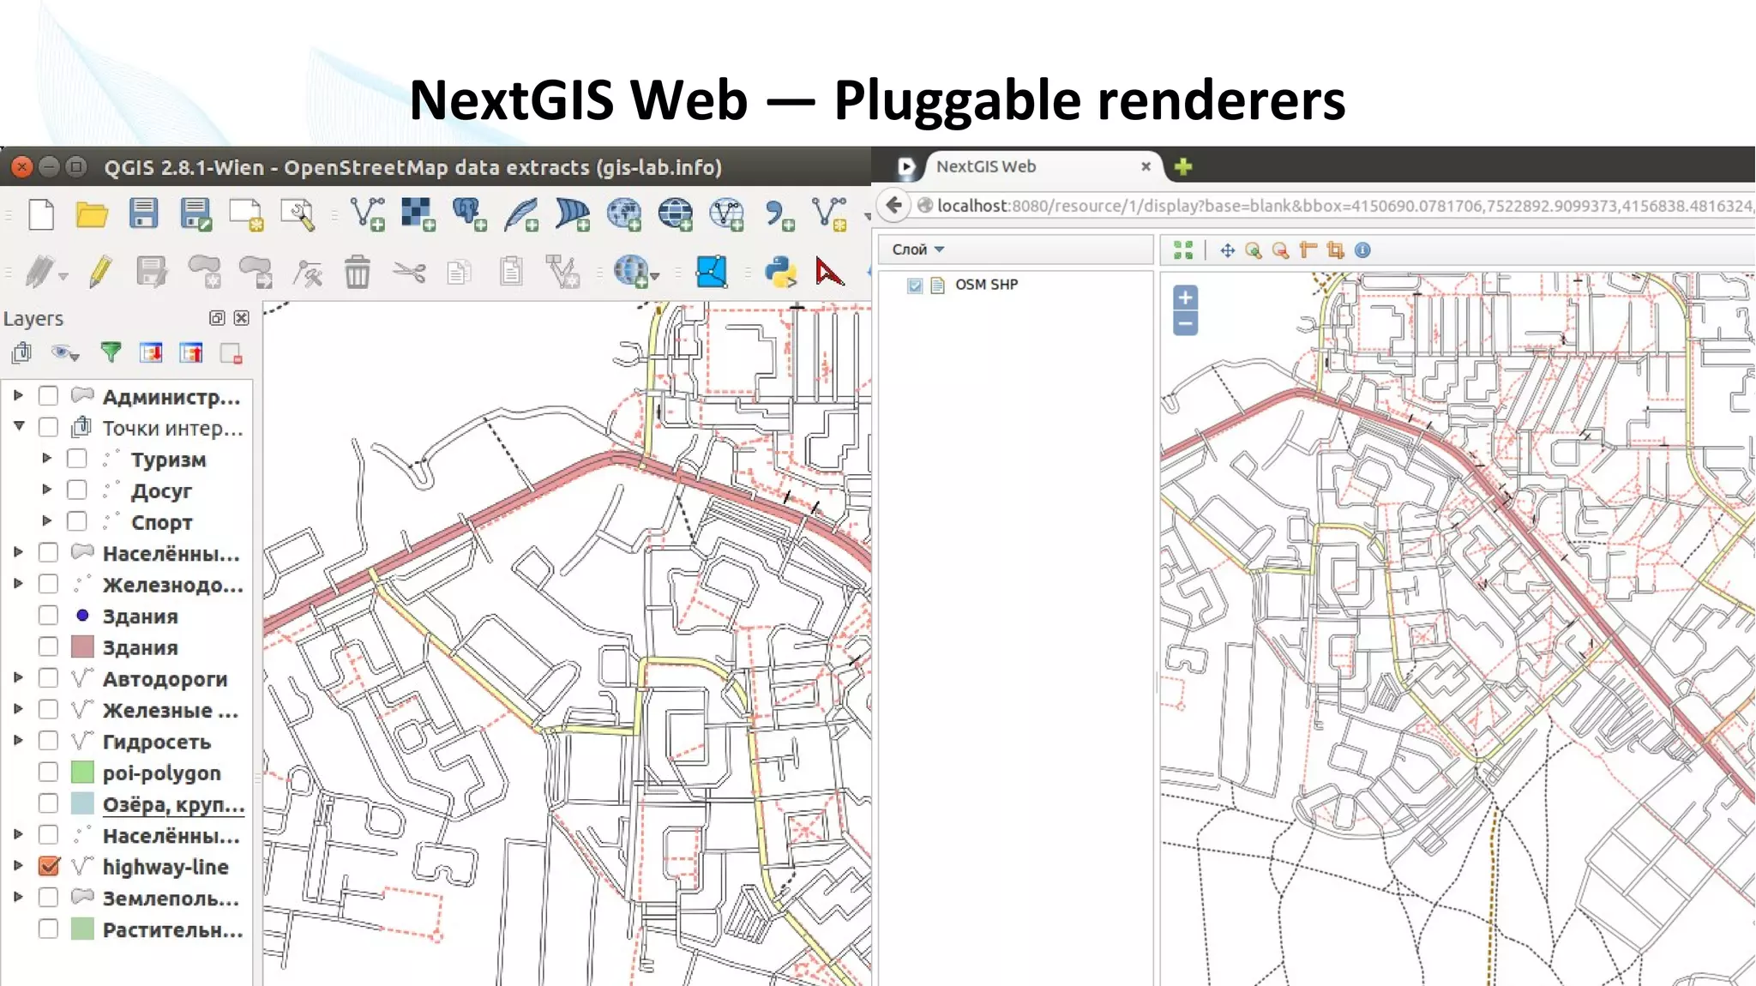Select the Железные … layer row
The height and width of the screenshot is (986, 1756).
click(x=129, y=710)
